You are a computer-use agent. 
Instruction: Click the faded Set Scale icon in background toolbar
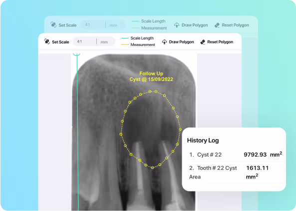point(53,24)
